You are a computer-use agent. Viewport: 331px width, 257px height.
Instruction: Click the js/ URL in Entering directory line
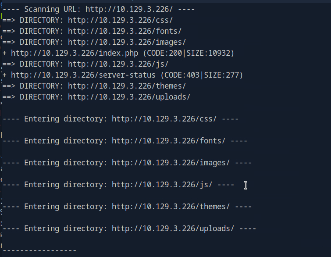[162, 185]
